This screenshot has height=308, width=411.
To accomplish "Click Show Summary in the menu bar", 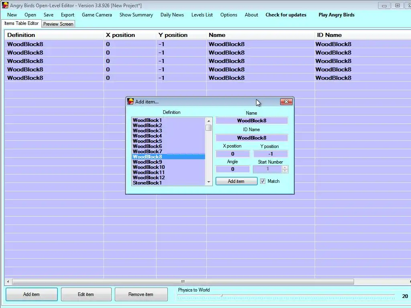I will click(136, 15).
